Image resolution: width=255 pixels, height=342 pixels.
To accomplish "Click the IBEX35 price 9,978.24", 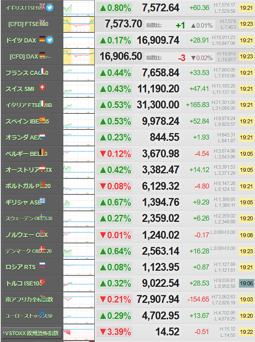I will pos(161,121).
